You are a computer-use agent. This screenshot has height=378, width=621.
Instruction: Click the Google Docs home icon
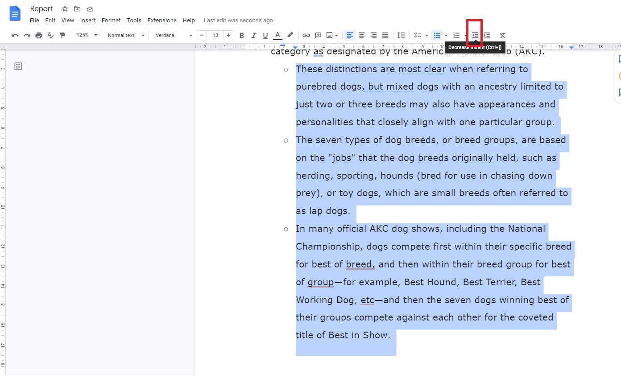[x=15, y=13]
